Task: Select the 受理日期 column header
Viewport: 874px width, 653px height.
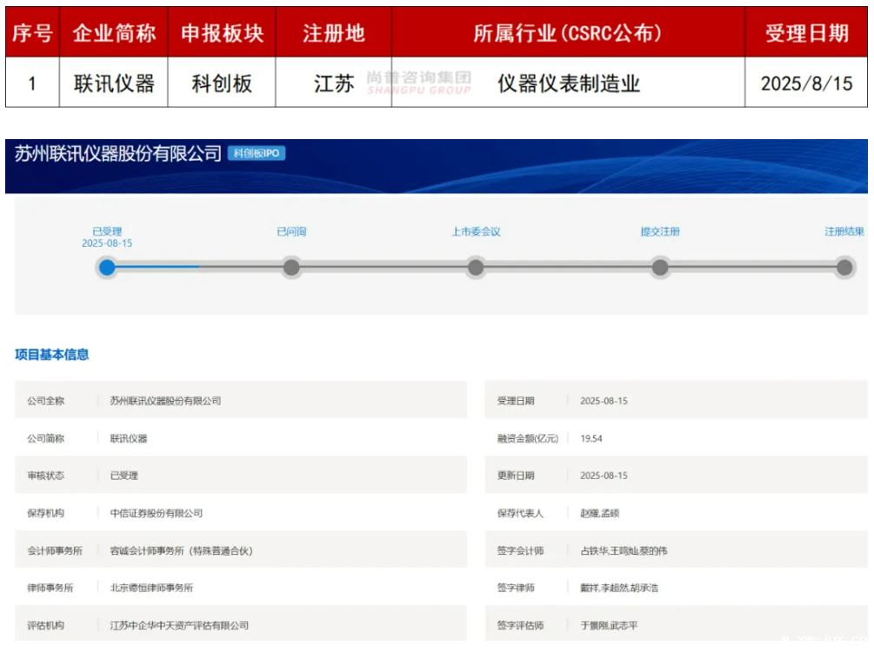Action: [x=806, y=33]
